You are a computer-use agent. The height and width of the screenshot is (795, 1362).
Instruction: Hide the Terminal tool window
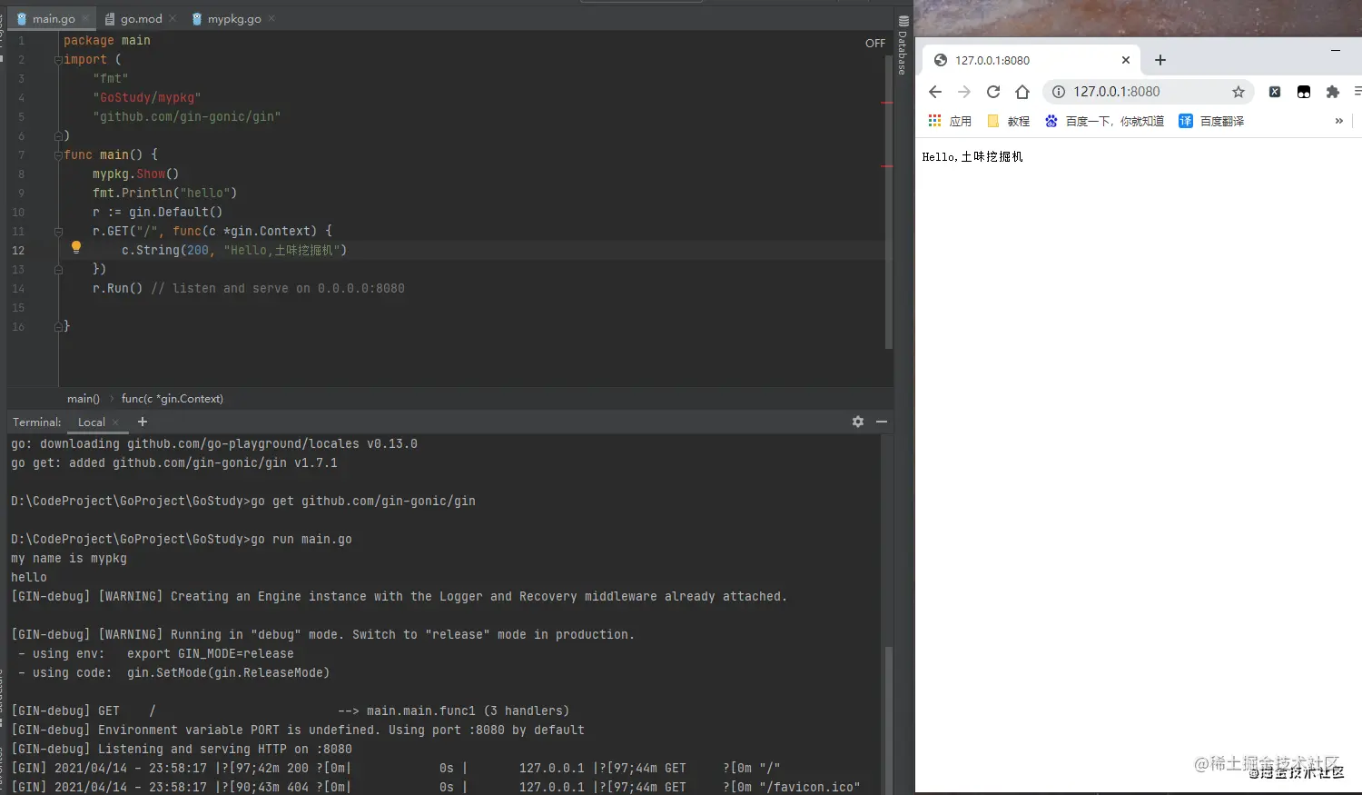coord(882,422)
